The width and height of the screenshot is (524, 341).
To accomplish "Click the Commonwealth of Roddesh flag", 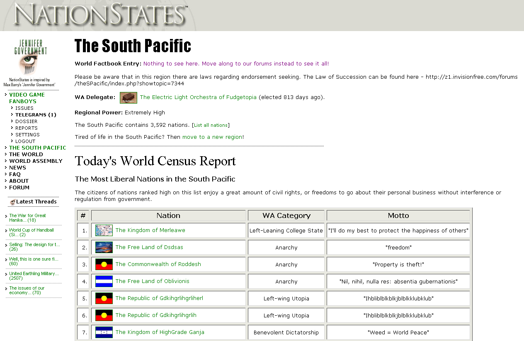I will click(x=104, y=264).
